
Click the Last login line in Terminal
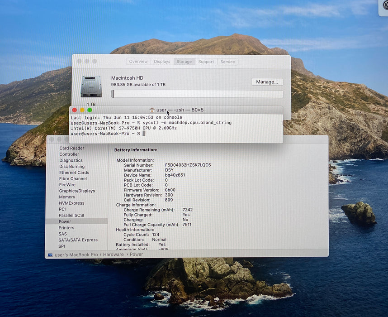(127, 117)
